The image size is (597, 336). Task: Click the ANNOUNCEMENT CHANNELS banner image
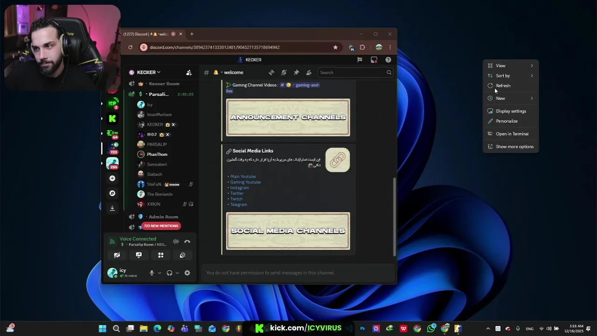tap(288, 118)
